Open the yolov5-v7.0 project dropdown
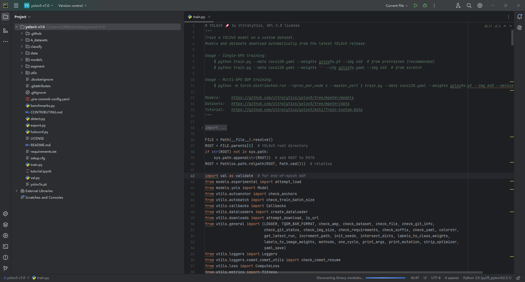 click(39, 5)
